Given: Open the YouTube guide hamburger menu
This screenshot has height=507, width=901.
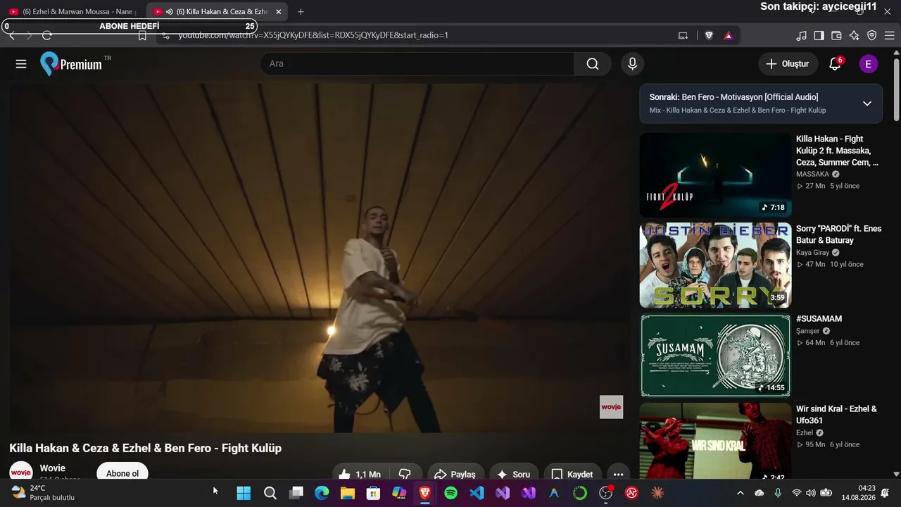Looking at the screenshot, I should [x=21, y=64].
